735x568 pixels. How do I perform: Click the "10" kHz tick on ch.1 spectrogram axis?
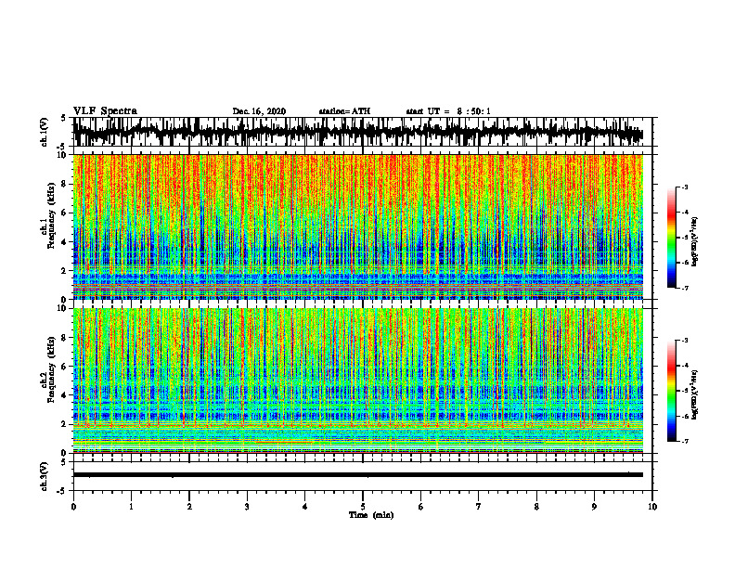[x=63, y=155]
